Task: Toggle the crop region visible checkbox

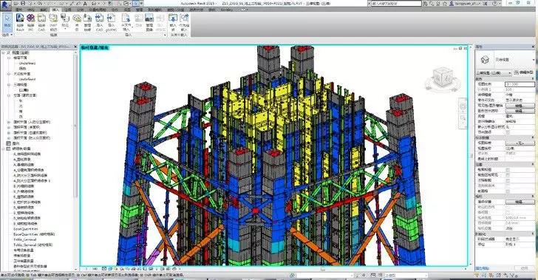Action: tap(508, 174)
